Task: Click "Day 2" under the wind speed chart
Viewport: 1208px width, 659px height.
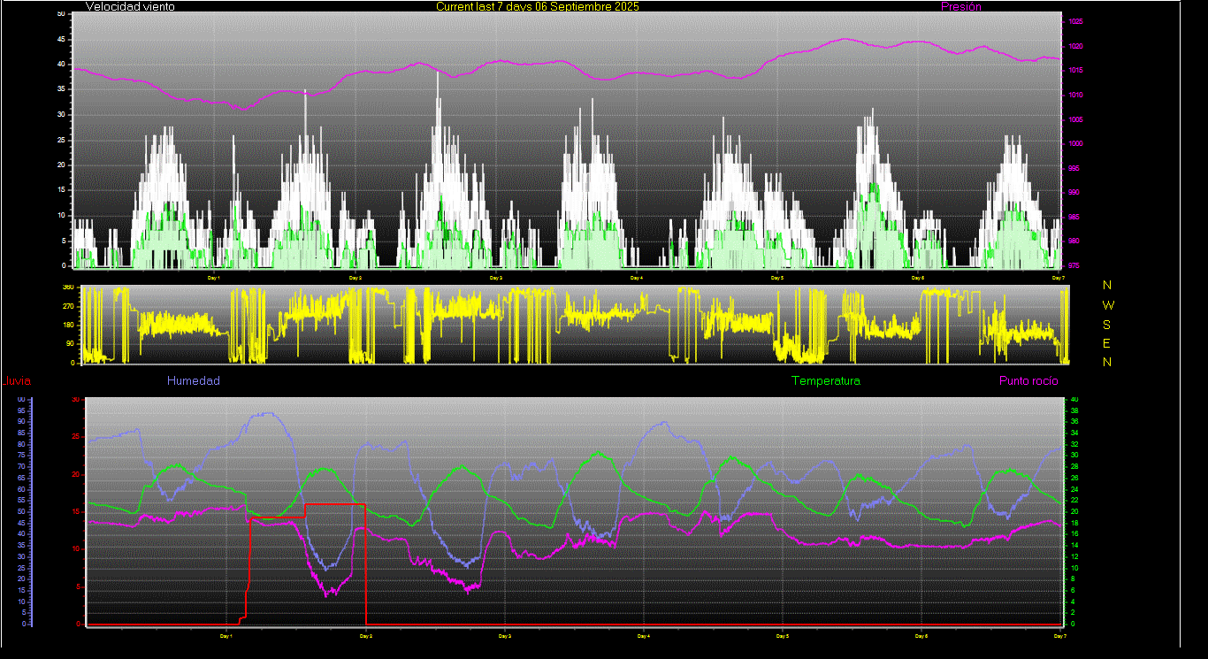Action: click(355, 278)
